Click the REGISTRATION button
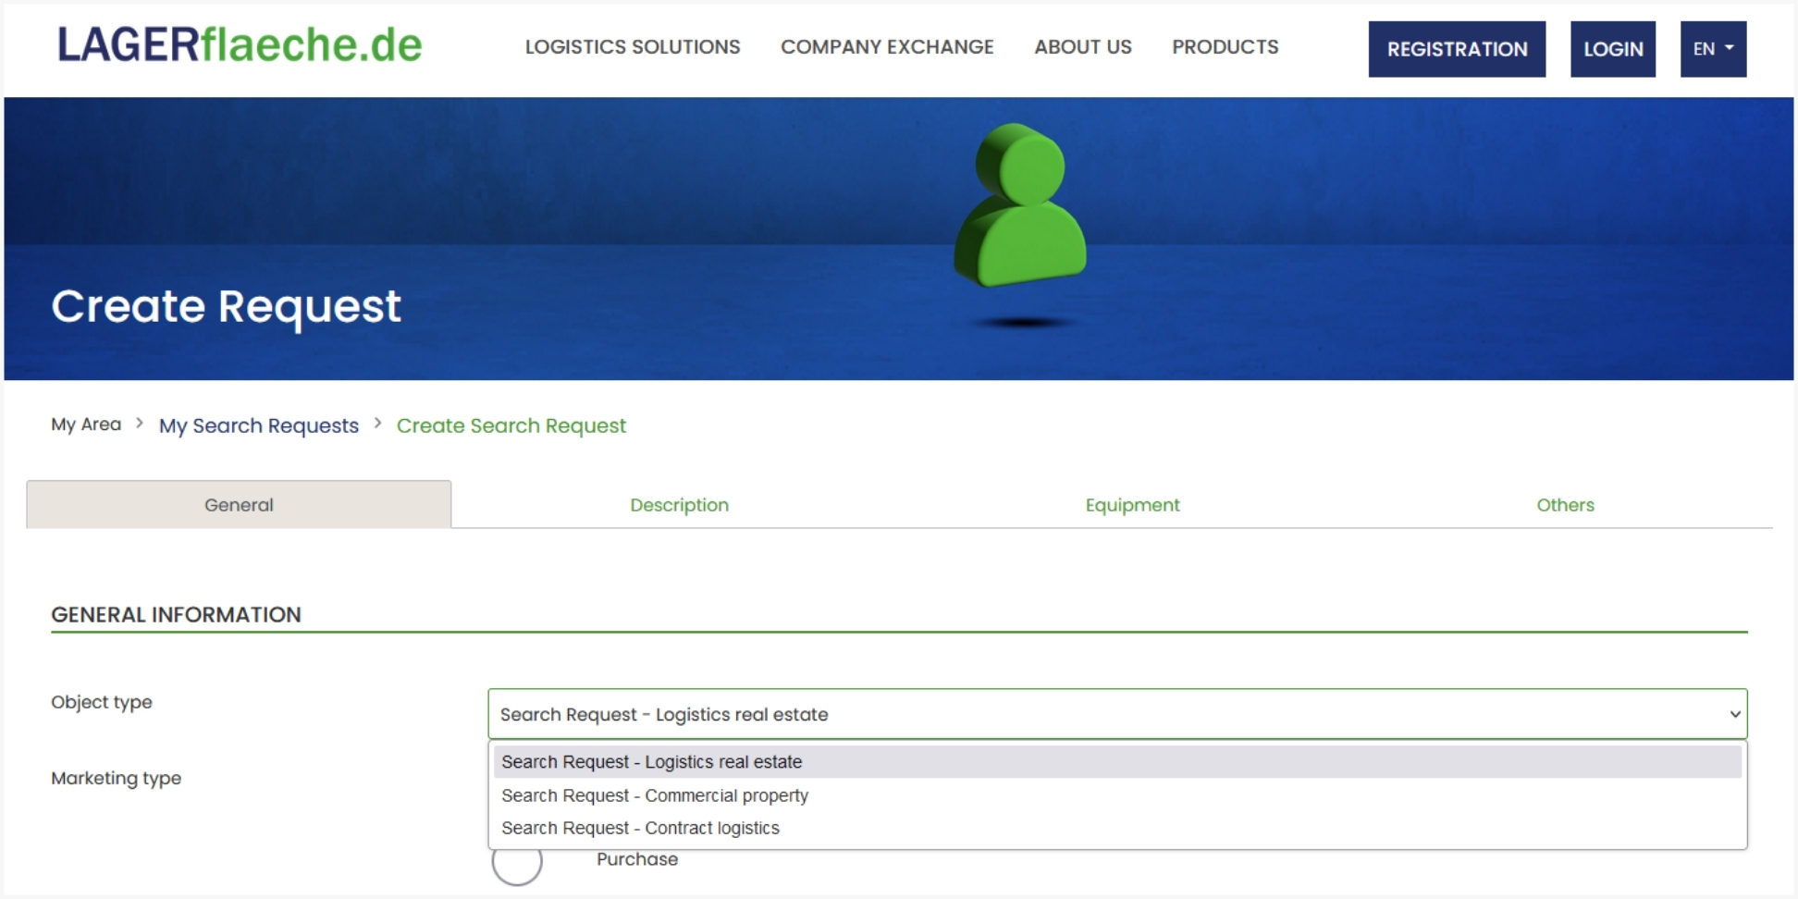The width and height of the screenshot is (1798, 899). click(1456, 49)
